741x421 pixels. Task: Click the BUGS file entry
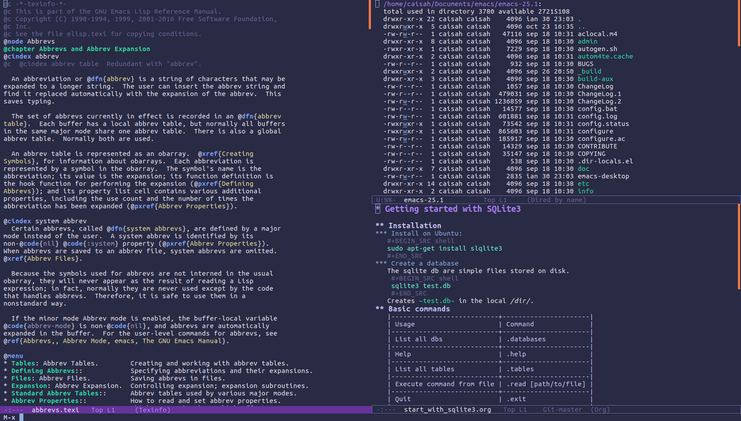[x=585, y=64]
